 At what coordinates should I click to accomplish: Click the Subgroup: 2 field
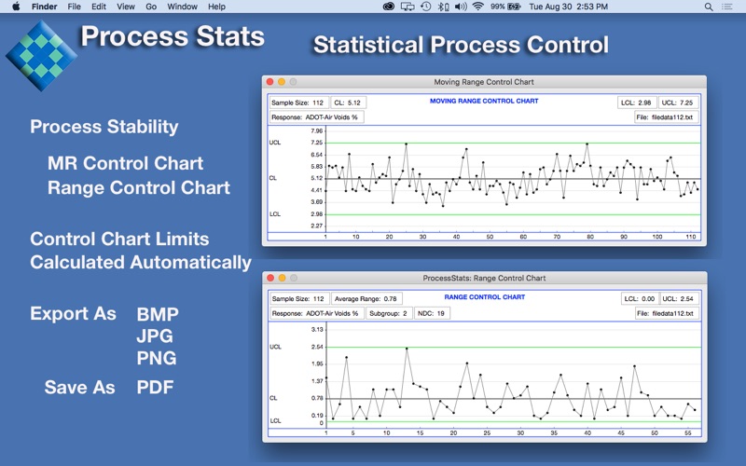point(389,313)
